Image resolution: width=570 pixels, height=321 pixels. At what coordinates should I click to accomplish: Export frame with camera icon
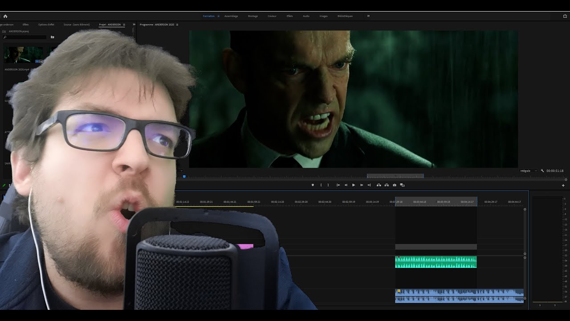(395, 185)
